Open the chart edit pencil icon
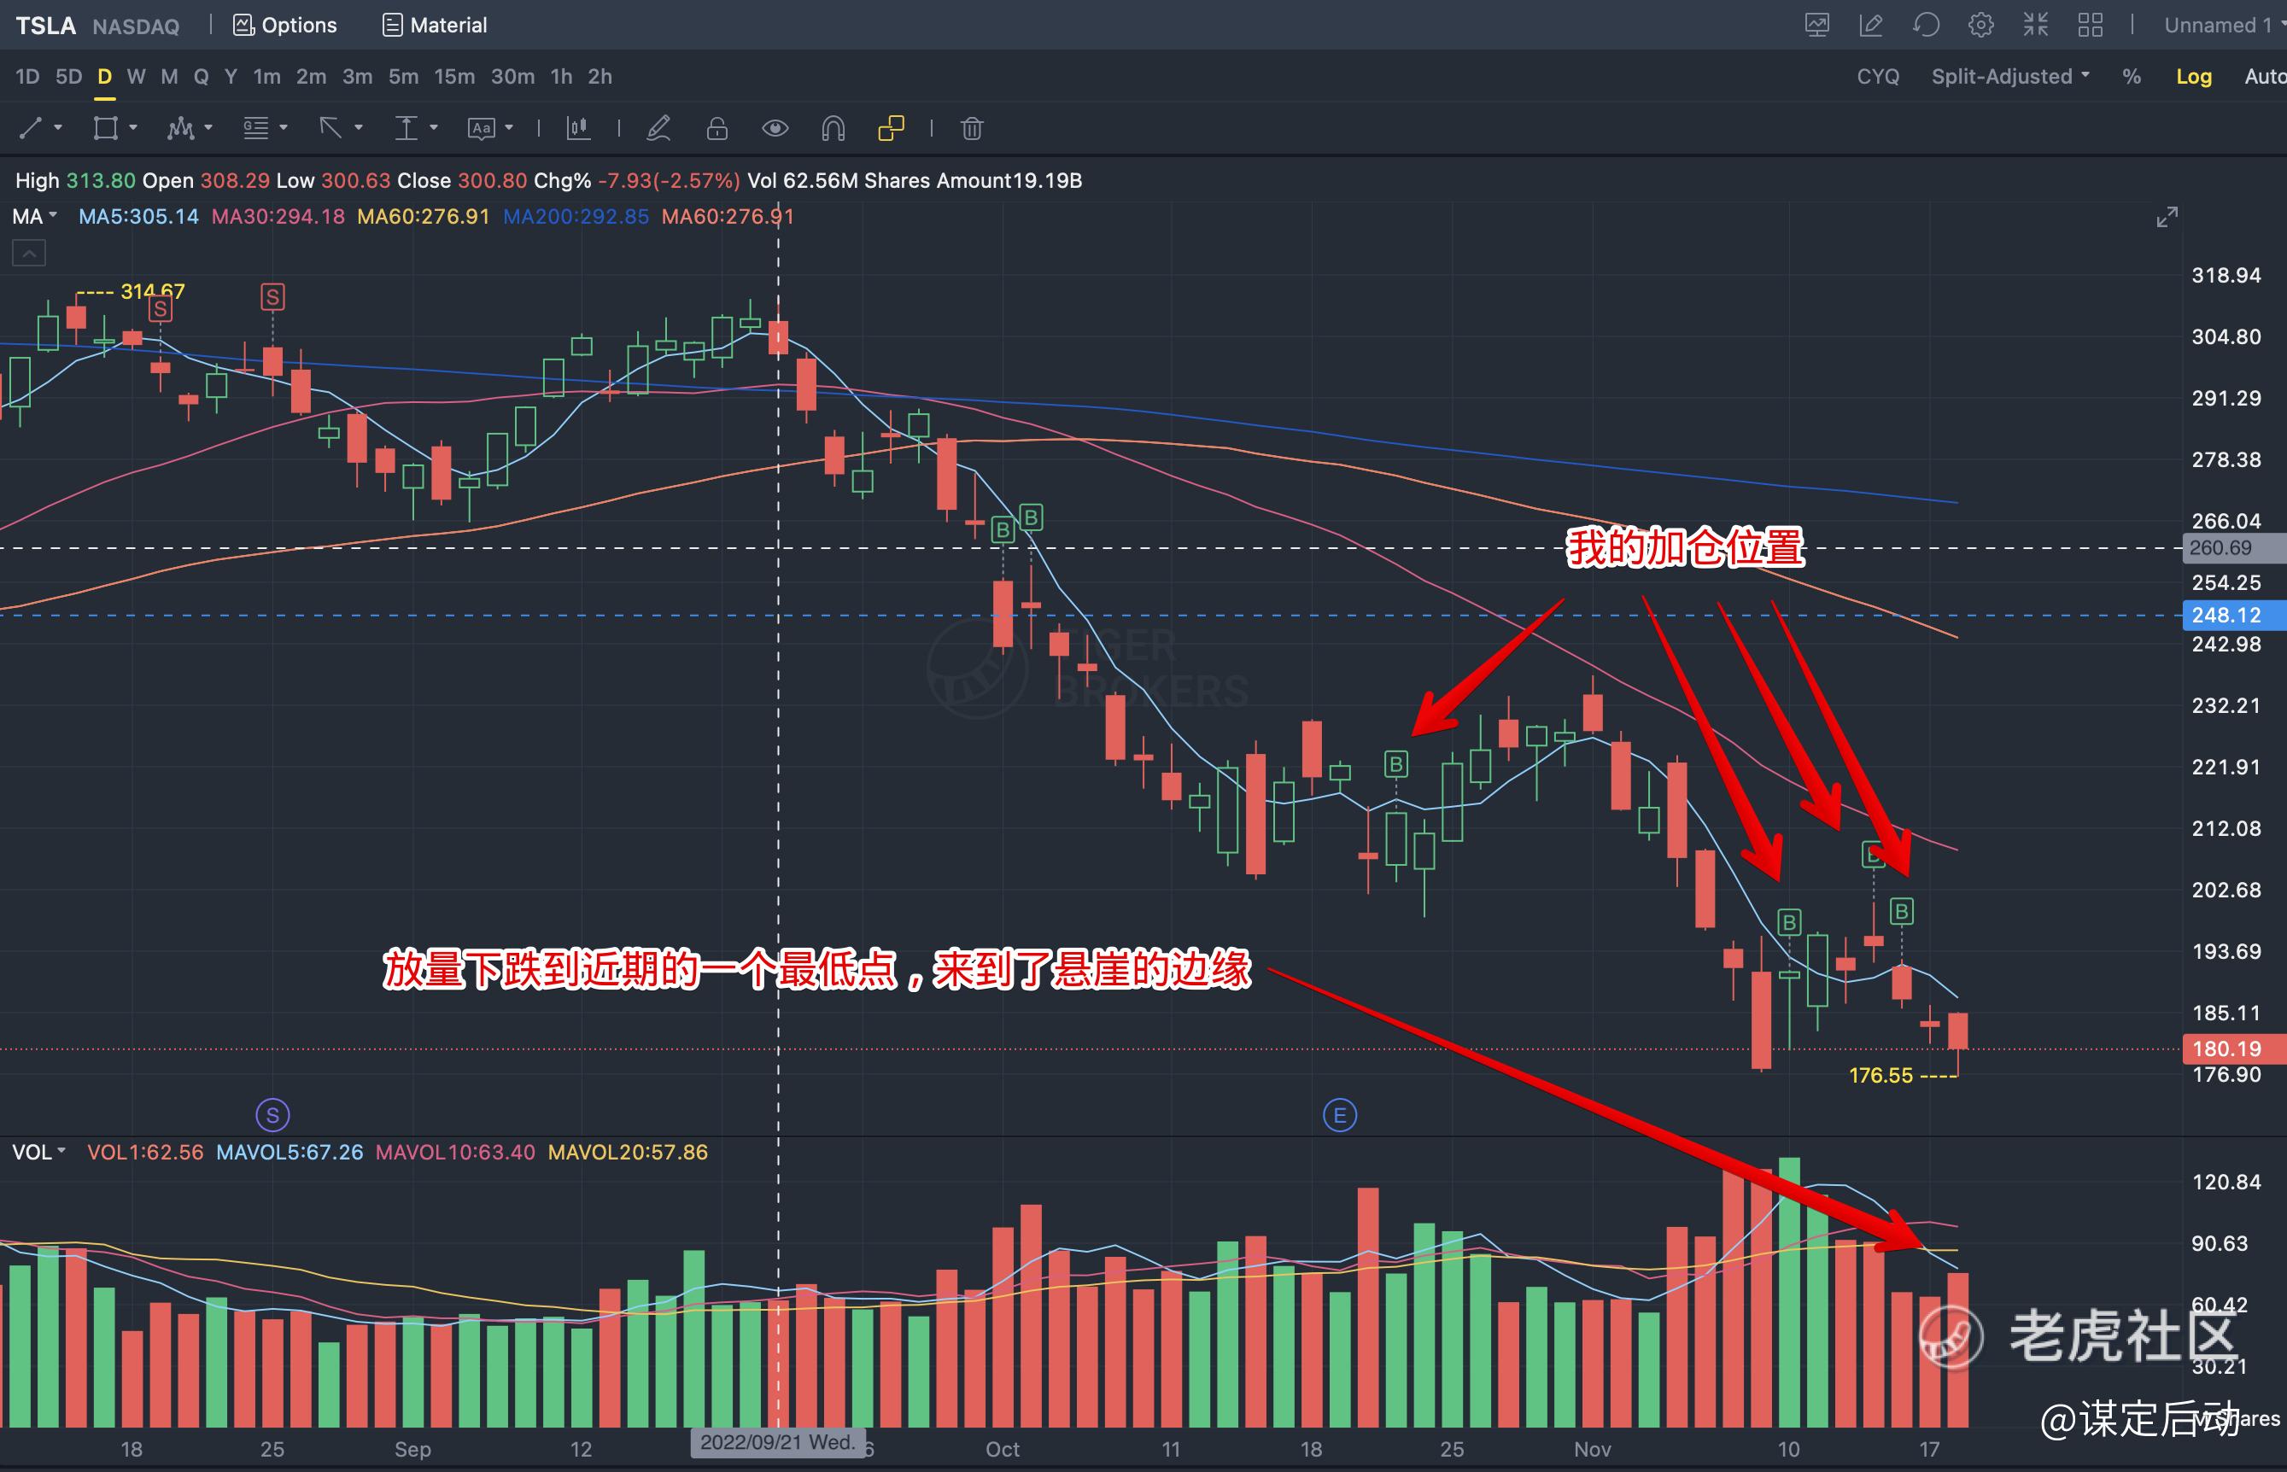Screen dimensions: 2287x1472 click(1871, 25)
